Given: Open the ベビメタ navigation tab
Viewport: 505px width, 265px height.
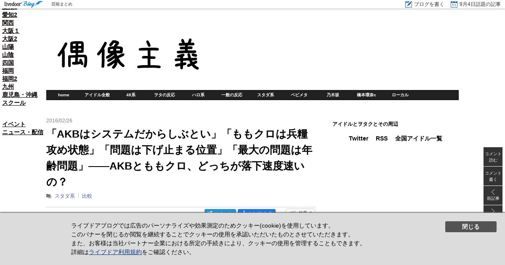Looking at the screenshot, I should [x=299, y=95].
